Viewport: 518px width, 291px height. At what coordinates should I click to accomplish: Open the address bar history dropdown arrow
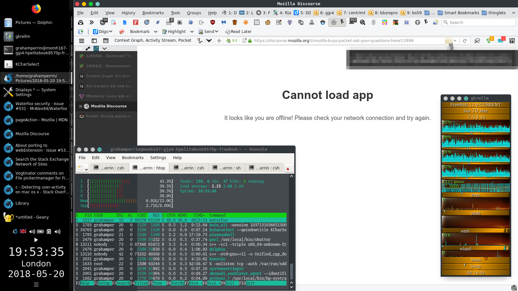455,41
